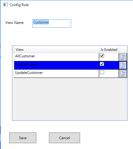Select the UpdateCustomer row text
The height and width of the screenshot is (149, 133).
[x=29, y=73]
